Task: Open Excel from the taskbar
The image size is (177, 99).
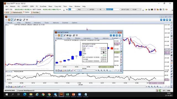Action: (67, 95)
